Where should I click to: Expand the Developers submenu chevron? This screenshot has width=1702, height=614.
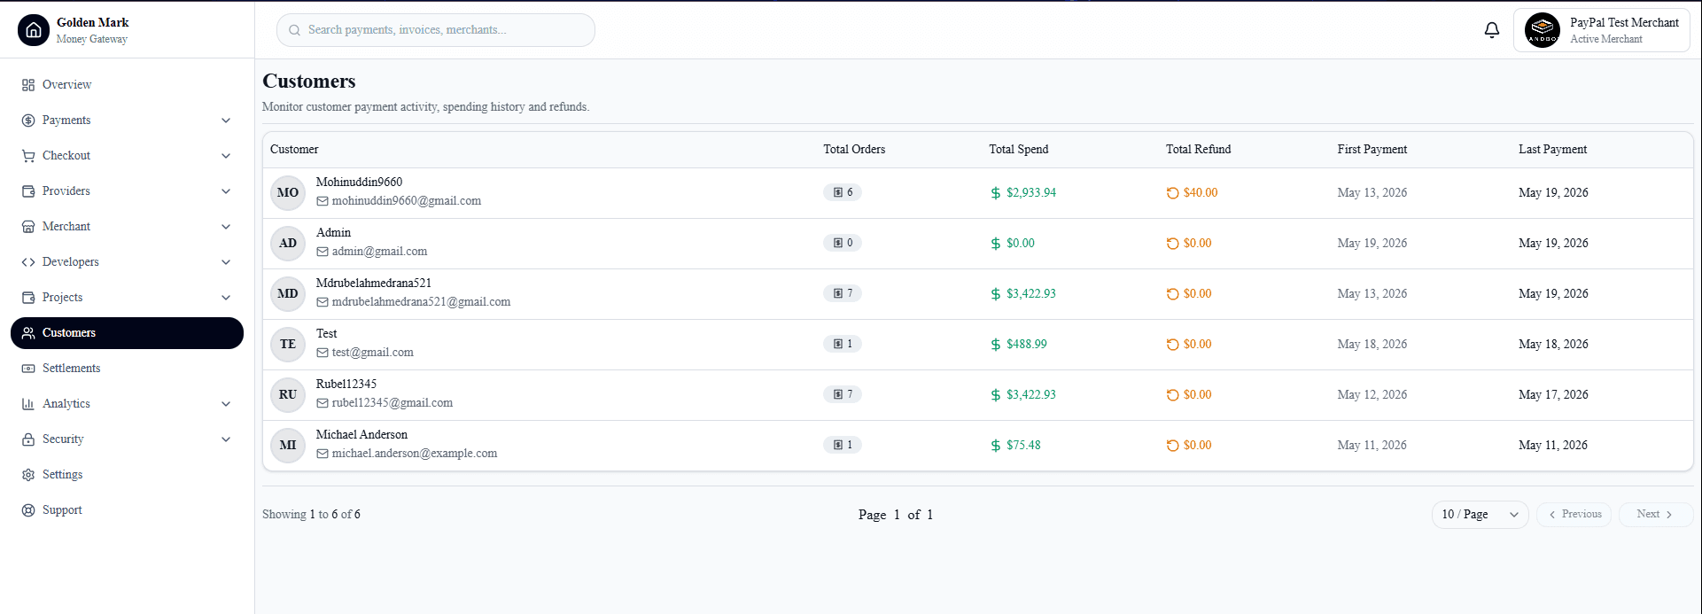click(x=226, y=262)
